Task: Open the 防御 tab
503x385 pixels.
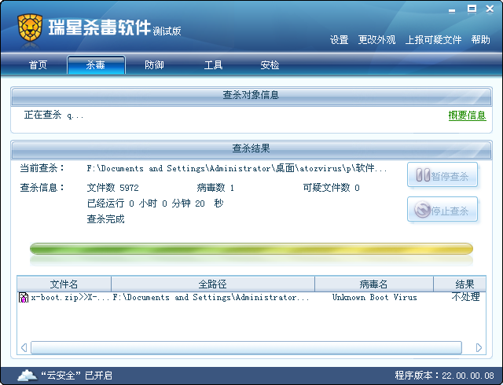Action: pyautogui.click(x=154, y=65)
